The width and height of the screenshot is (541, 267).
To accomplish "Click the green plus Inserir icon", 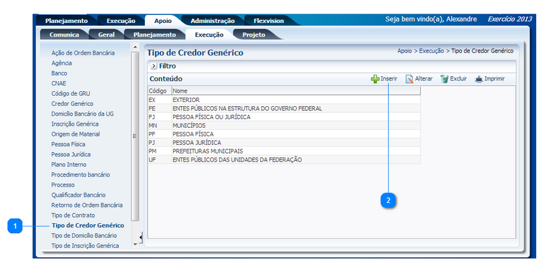I will tap(375, 79).
